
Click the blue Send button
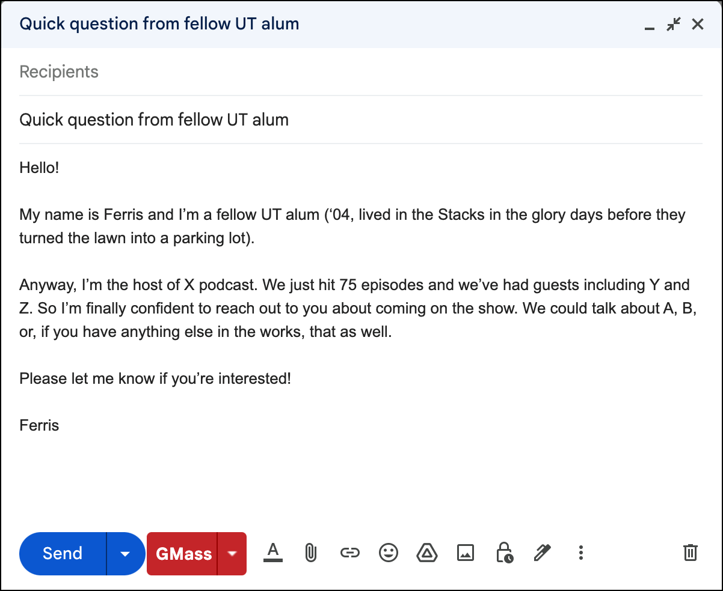pos(63,553)
